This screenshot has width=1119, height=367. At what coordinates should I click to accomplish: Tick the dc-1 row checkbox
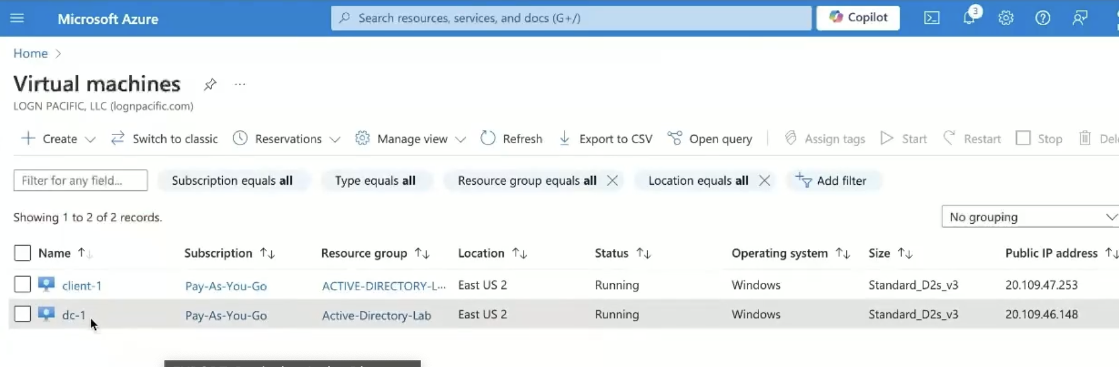point(23,314)
